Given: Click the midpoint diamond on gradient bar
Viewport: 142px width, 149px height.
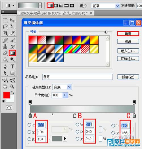Looking at the screenshot, I should 53,114.
